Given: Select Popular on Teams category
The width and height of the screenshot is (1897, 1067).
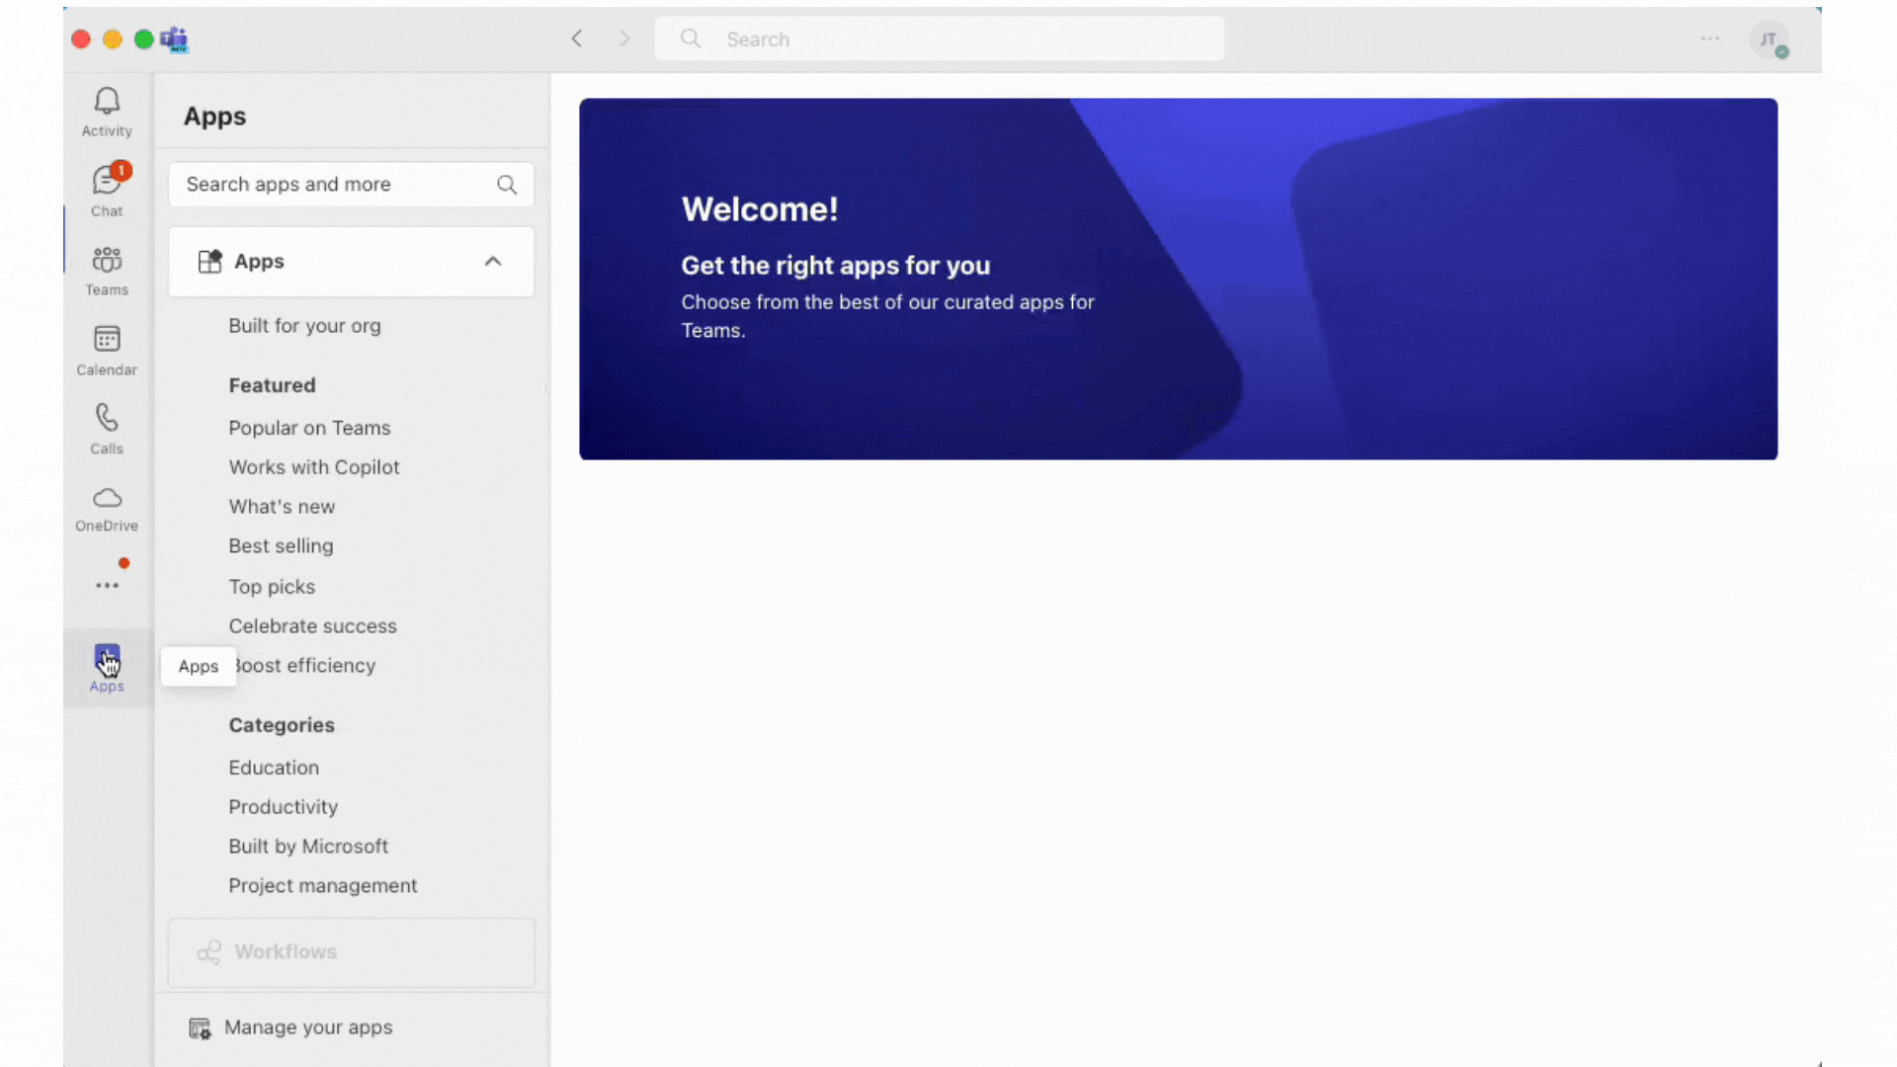Looking at the screenshot, I should 309,428.
